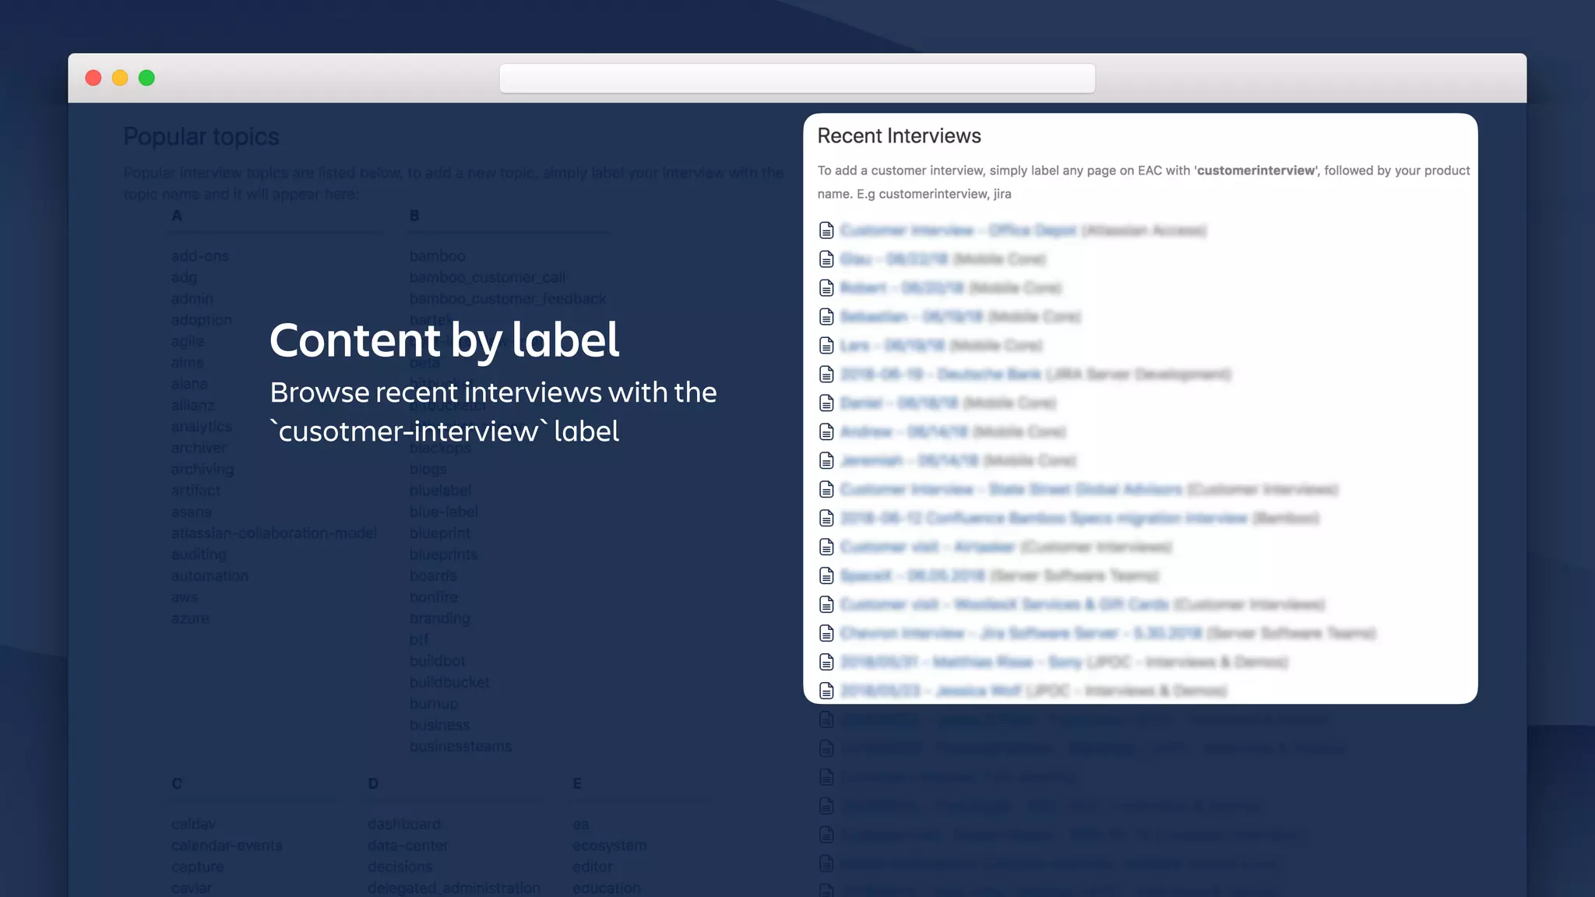Viewport: 1595px width, 897px height.
Task: Open Confluence Bamboo Specs migration interview link
Action: [x=1044, y=519]
